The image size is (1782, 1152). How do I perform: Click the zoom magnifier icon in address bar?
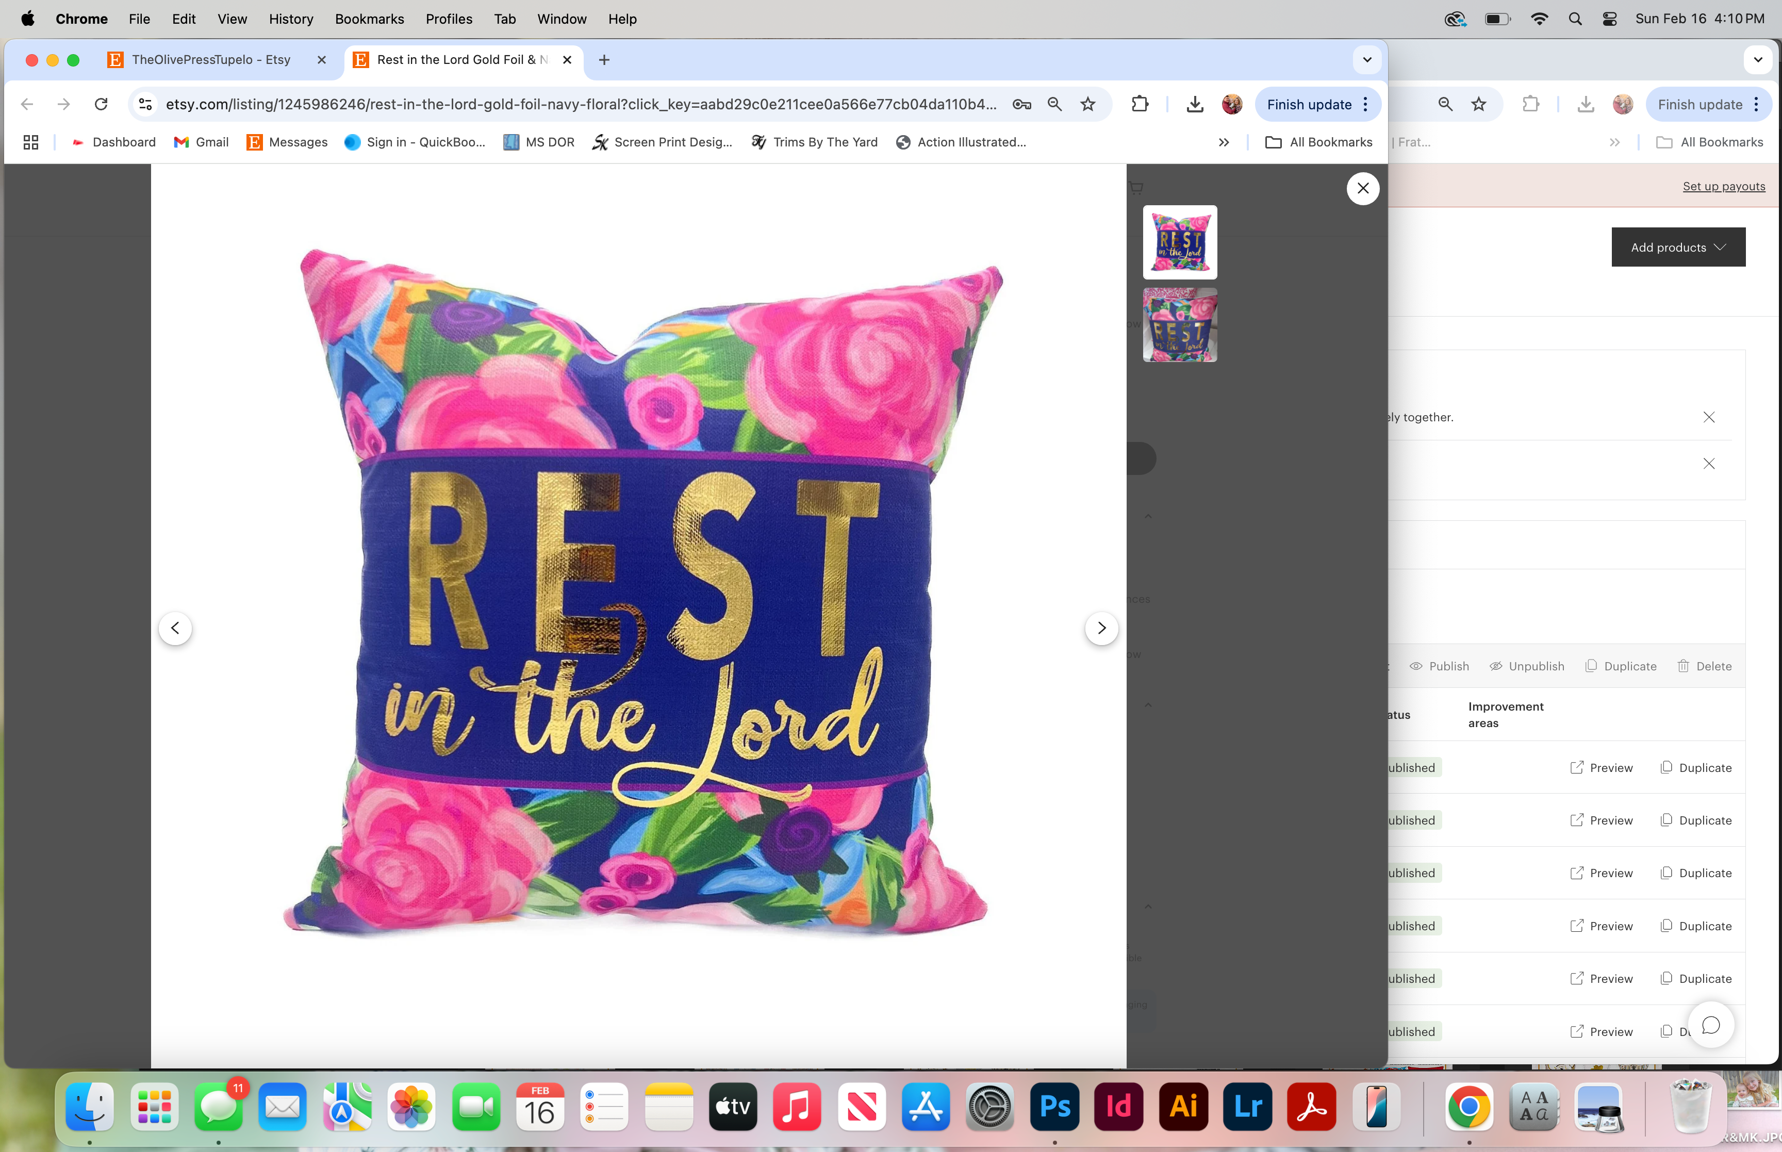click(1054, 105)
